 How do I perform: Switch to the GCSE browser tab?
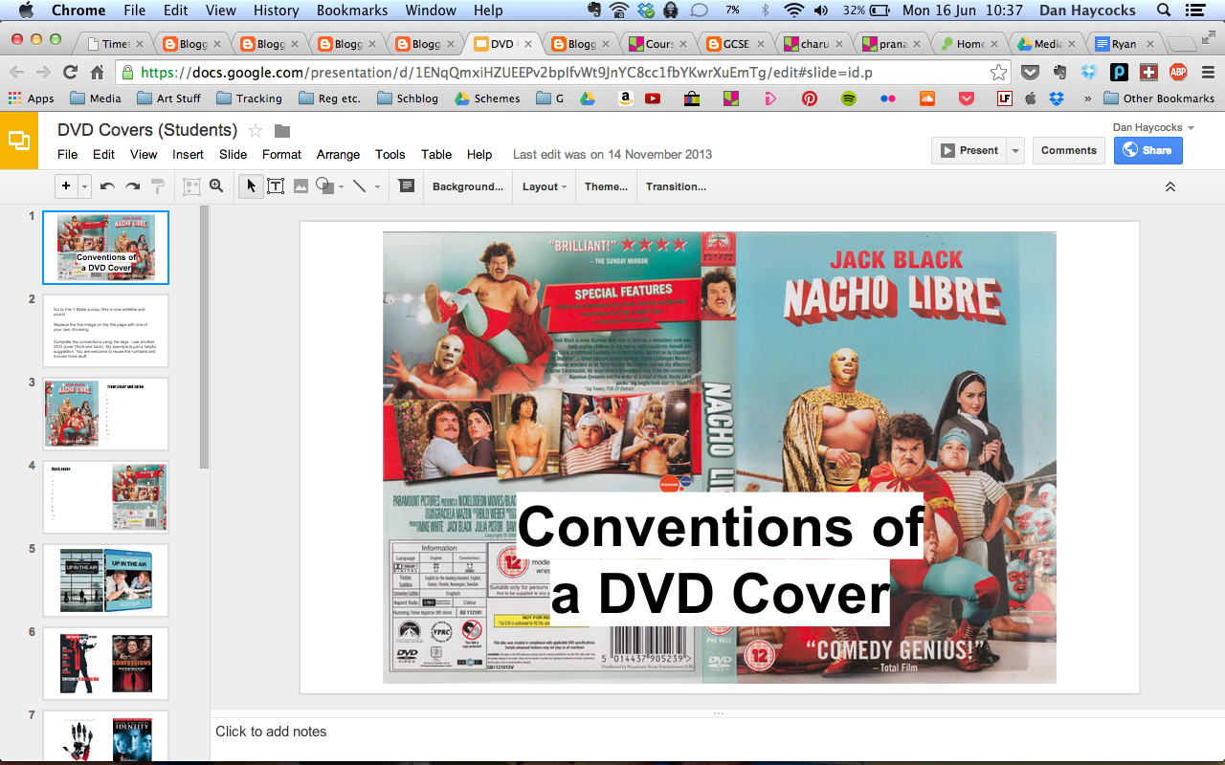[x=736, y=43]
